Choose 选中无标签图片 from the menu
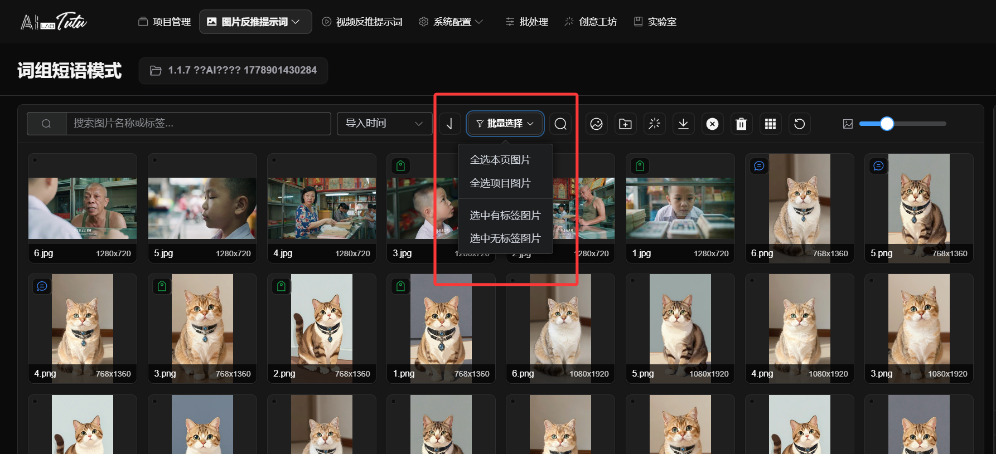 coord(505,238)
